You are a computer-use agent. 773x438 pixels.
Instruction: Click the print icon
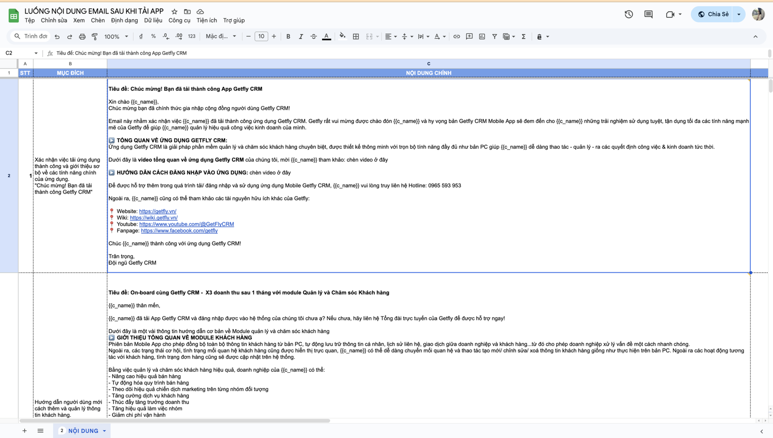82,37
